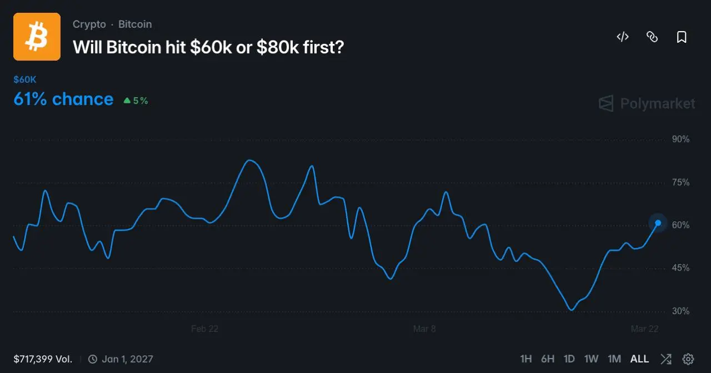Select the 6H time range
This screenshot has width=711, height=373.
[548, 359]
